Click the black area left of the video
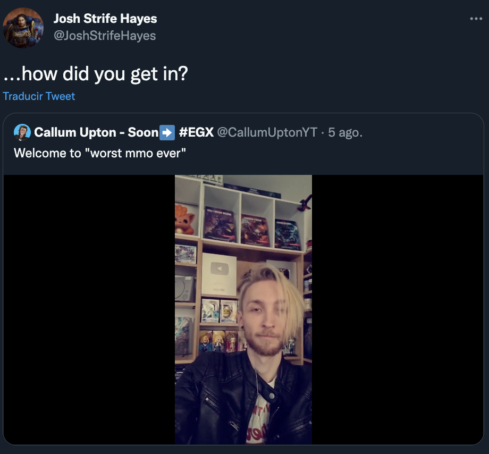Screen dimensions: 489x454 click(89, 309)
